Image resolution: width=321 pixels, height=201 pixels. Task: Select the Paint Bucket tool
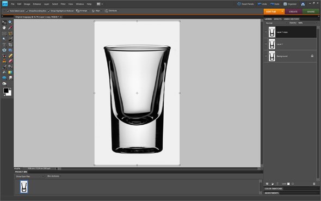(4, 72)
